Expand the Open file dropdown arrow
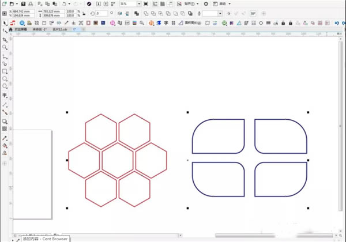This screenshot has width=346, height=242. 17,4
